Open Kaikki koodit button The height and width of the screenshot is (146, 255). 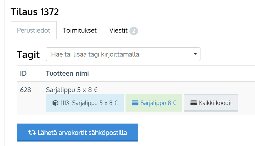tap(211, 103)
